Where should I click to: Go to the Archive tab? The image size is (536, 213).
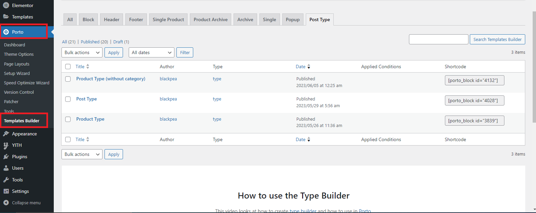[245, 19]
